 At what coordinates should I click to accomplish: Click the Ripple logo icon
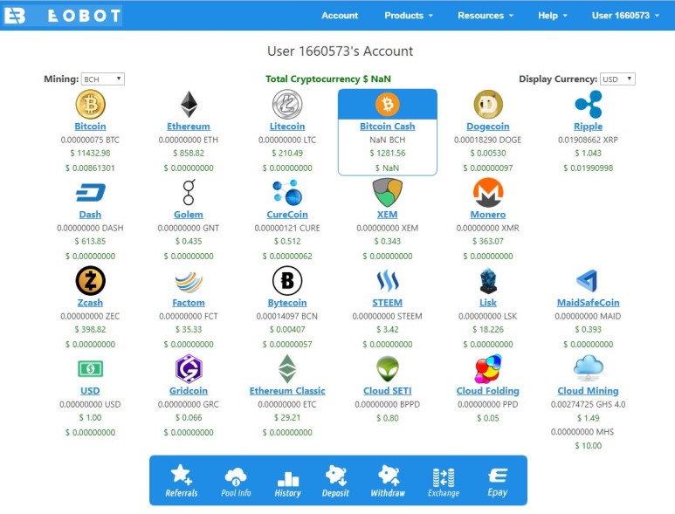point(588,104)
